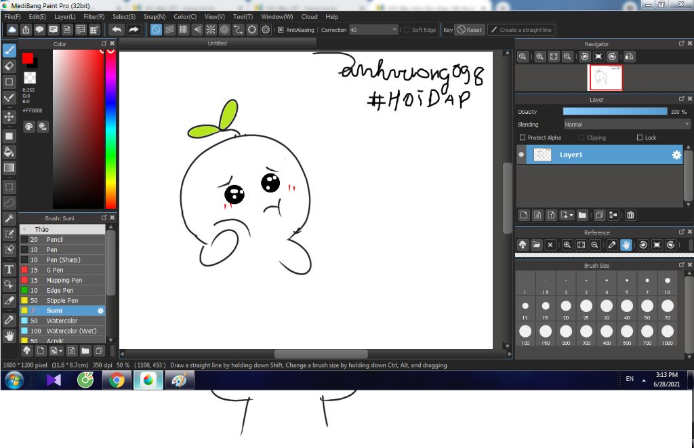Screen dimensions: 694x448
Task: Choose the Move tool
Action: pyautogui.click(x=9, y=117)
